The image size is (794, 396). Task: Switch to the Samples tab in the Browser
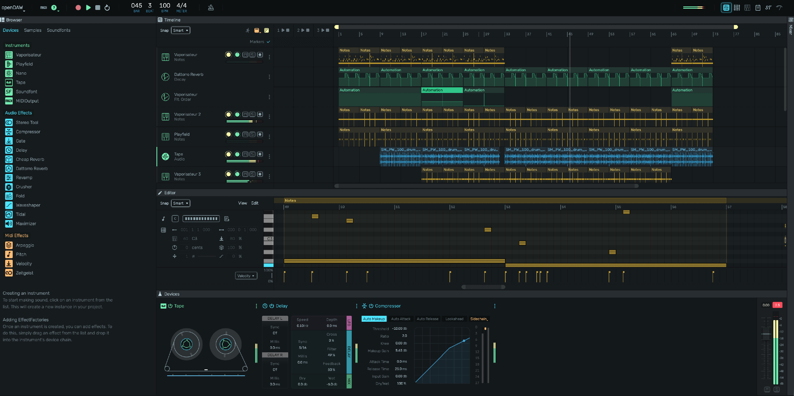(x=33, y=30)
